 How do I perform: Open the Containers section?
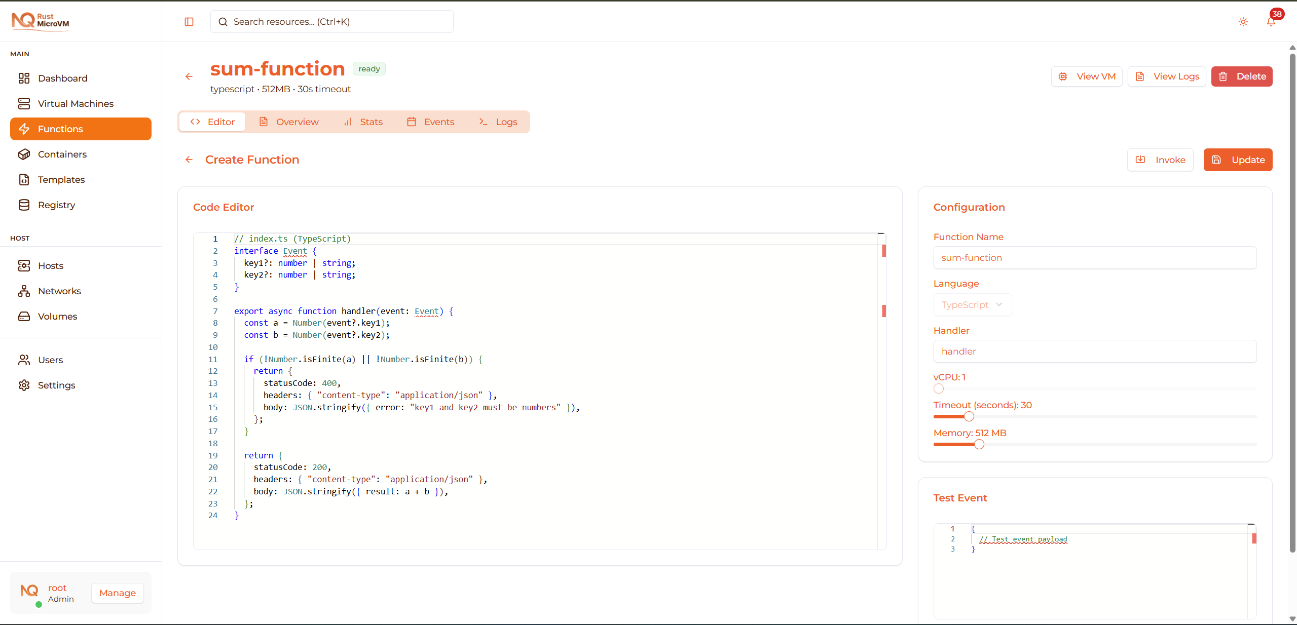pos(62,154)
